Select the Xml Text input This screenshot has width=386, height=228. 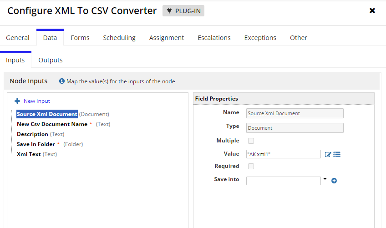pyautogui.click(x=29, y=154)
